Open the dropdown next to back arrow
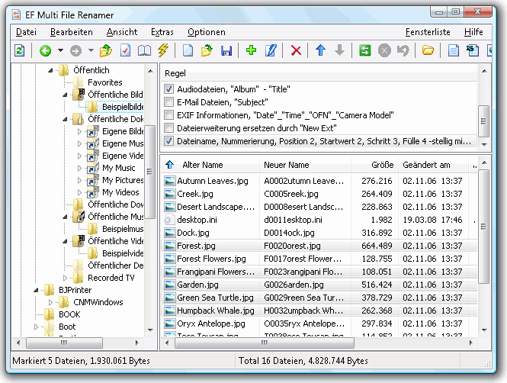Viewport: 507px width, 383px height. coord(59,51)
